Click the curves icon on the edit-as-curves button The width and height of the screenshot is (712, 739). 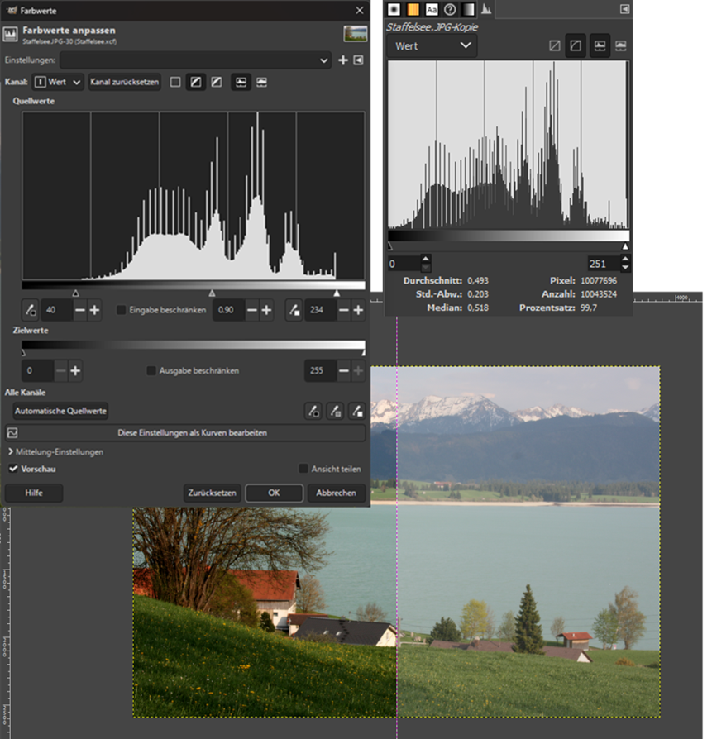pos(12,432)
